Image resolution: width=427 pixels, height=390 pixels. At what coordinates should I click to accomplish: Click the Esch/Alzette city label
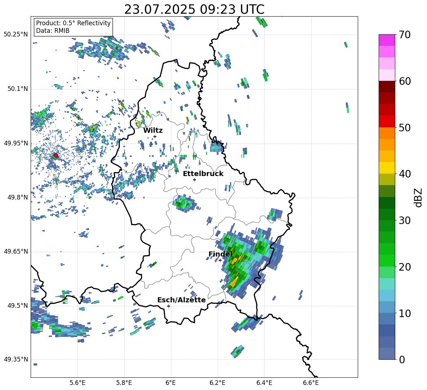tap(181, 300)
